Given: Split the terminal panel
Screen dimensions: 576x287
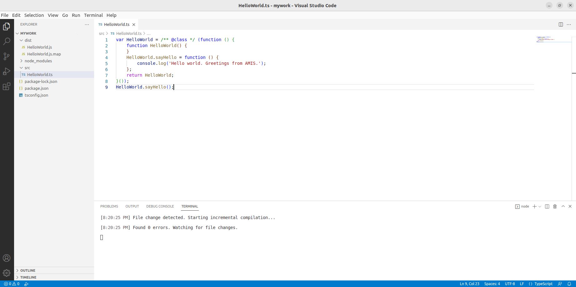Looking at the screenshot, I should click(x=547, y=206).
